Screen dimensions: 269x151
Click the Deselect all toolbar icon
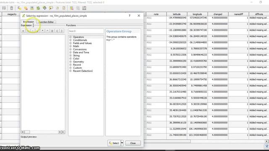(x=26, y=8)
